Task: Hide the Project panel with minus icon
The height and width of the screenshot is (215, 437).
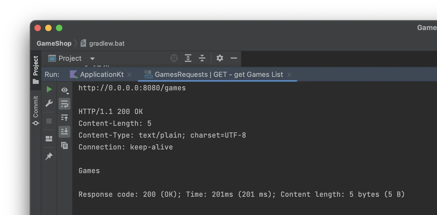Action: pos(234,58)
